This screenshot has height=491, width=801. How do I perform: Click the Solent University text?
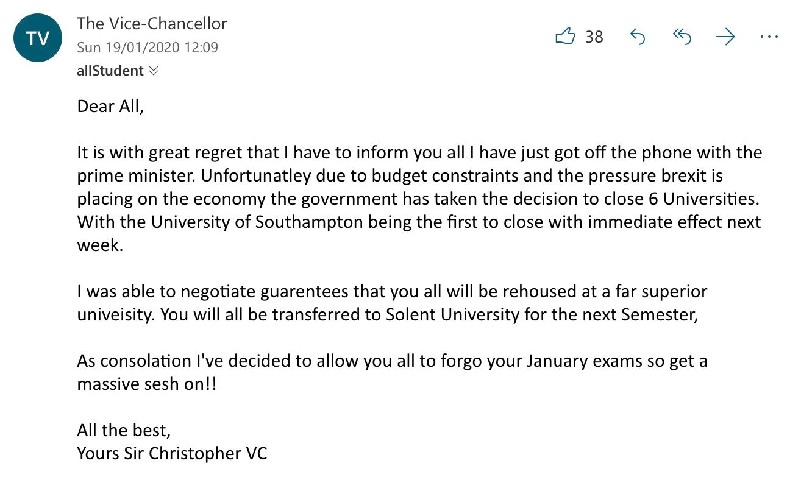[x=469, y=314]
